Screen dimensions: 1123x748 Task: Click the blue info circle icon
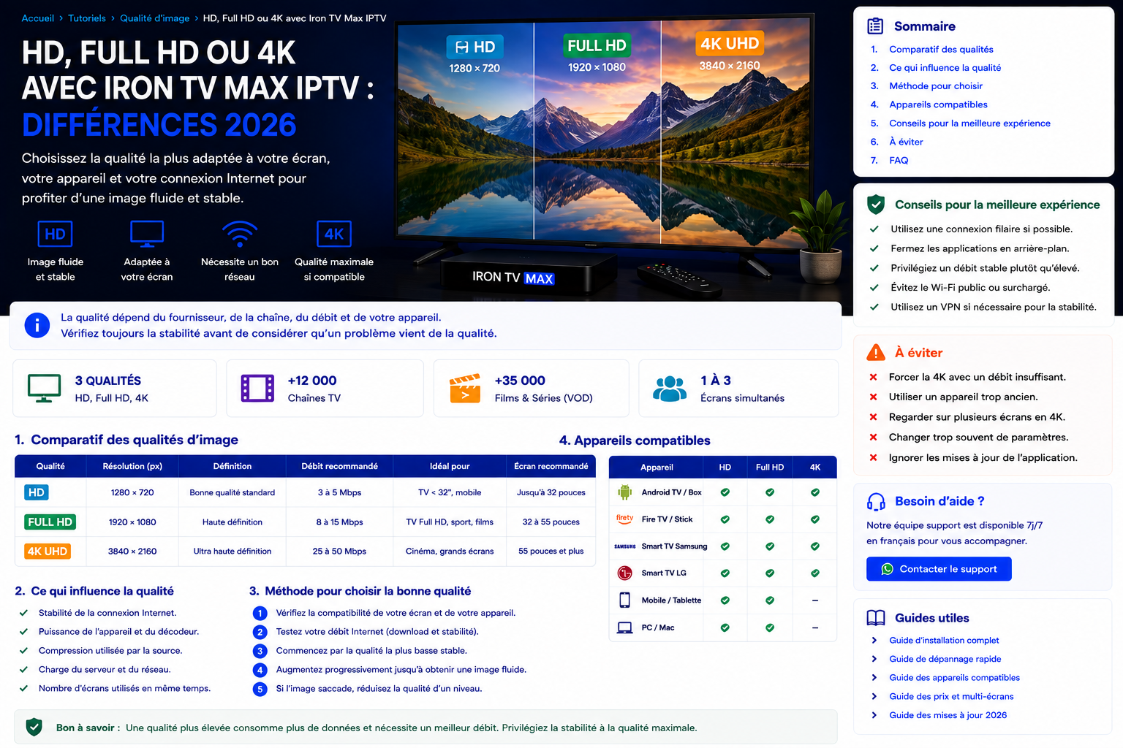[x=37, y=325]
